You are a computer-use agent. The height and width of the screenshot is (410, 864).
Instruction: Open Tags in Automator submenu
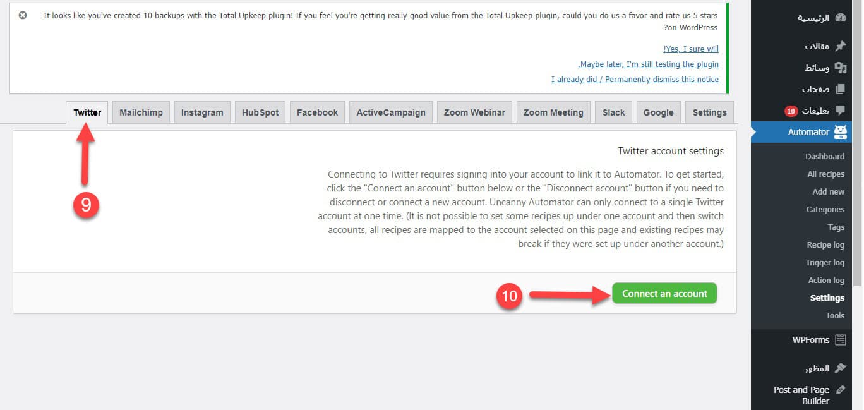pyautogui.click(x=836, y=227)
